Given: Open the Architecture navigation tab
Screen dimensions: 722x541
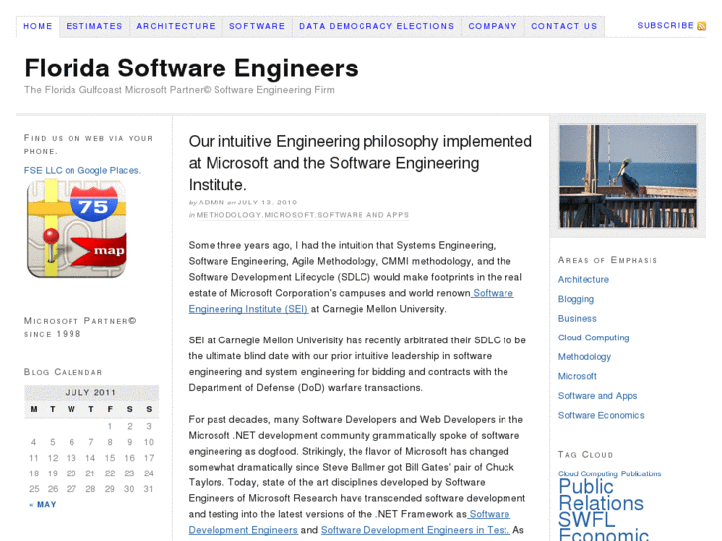Looking at the screenshot, I should click(176, 26).
